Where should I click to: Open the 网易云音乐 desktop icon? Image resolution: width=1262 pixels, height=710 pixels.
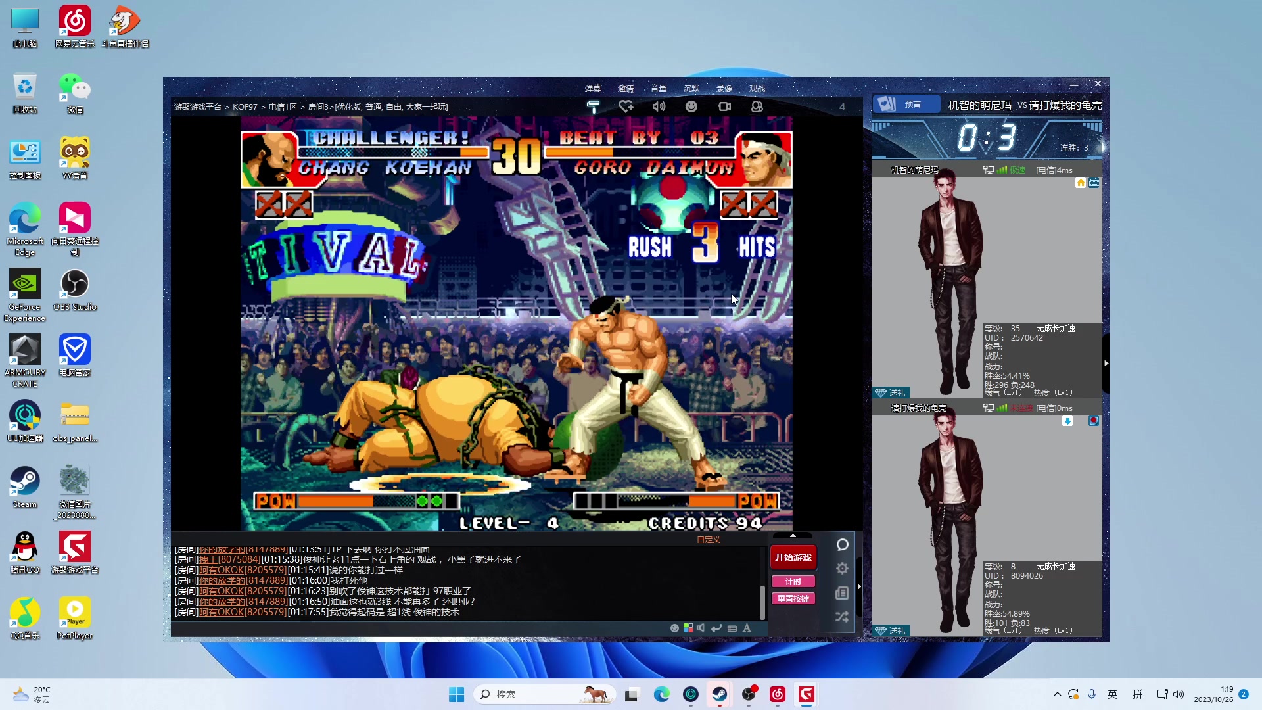point(75,27)
